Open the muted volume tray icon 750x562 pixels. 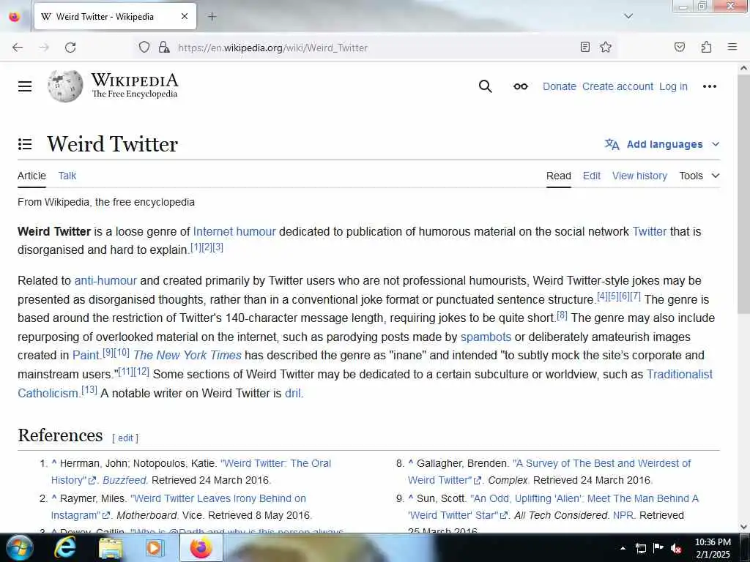(x=676, y=548)
